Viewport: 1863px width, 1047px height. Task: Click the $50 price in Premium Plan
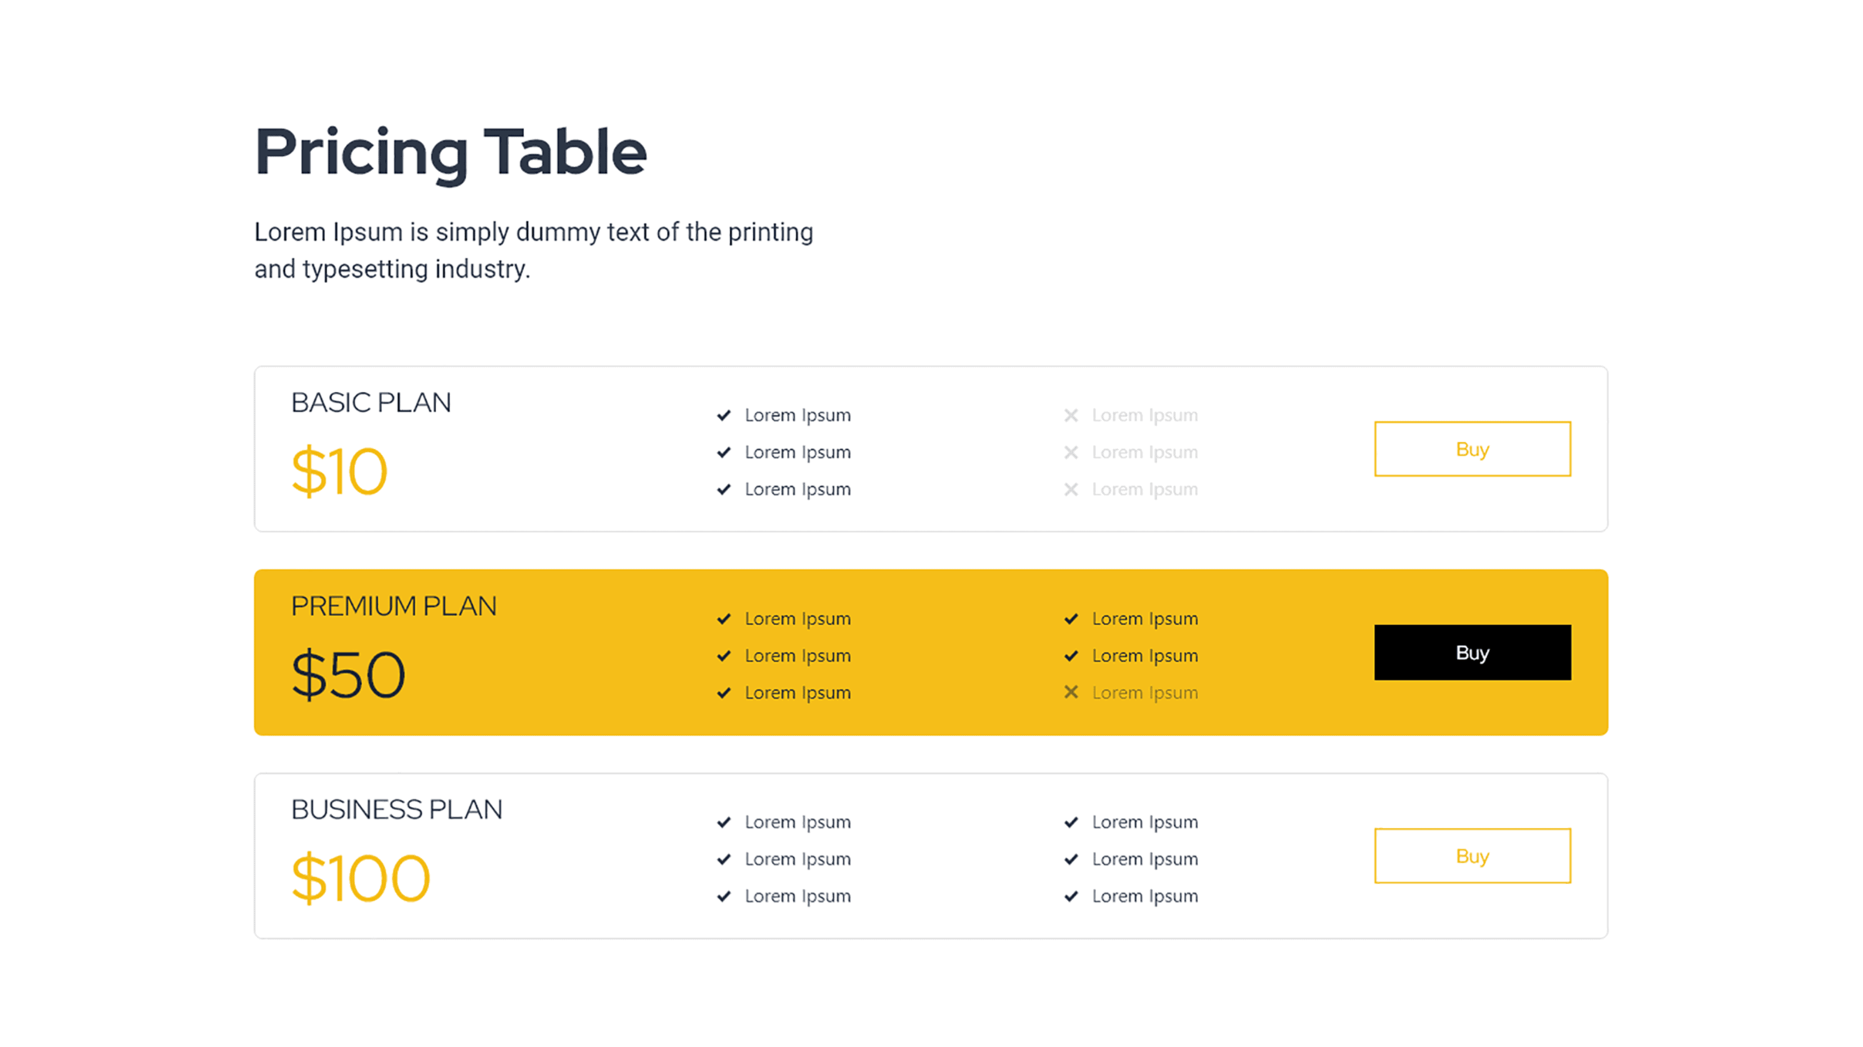coord(348,675)
